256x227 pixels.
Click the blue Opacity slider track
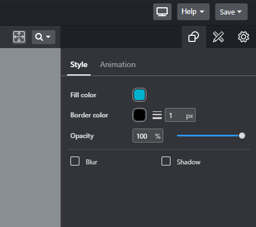[208, 135]
